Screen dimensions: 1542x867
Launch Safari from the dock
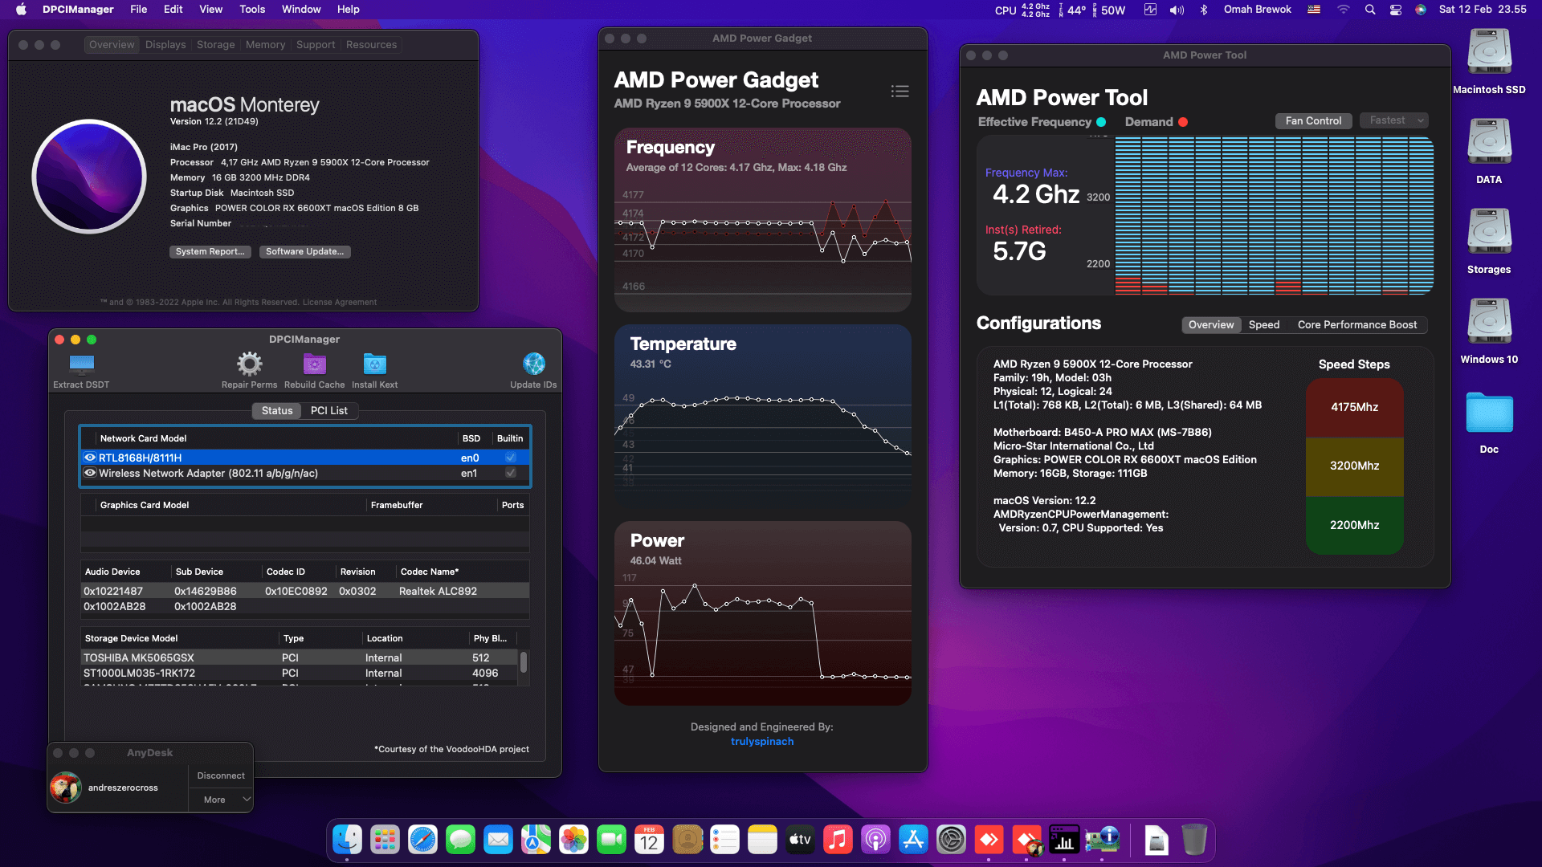422,840
